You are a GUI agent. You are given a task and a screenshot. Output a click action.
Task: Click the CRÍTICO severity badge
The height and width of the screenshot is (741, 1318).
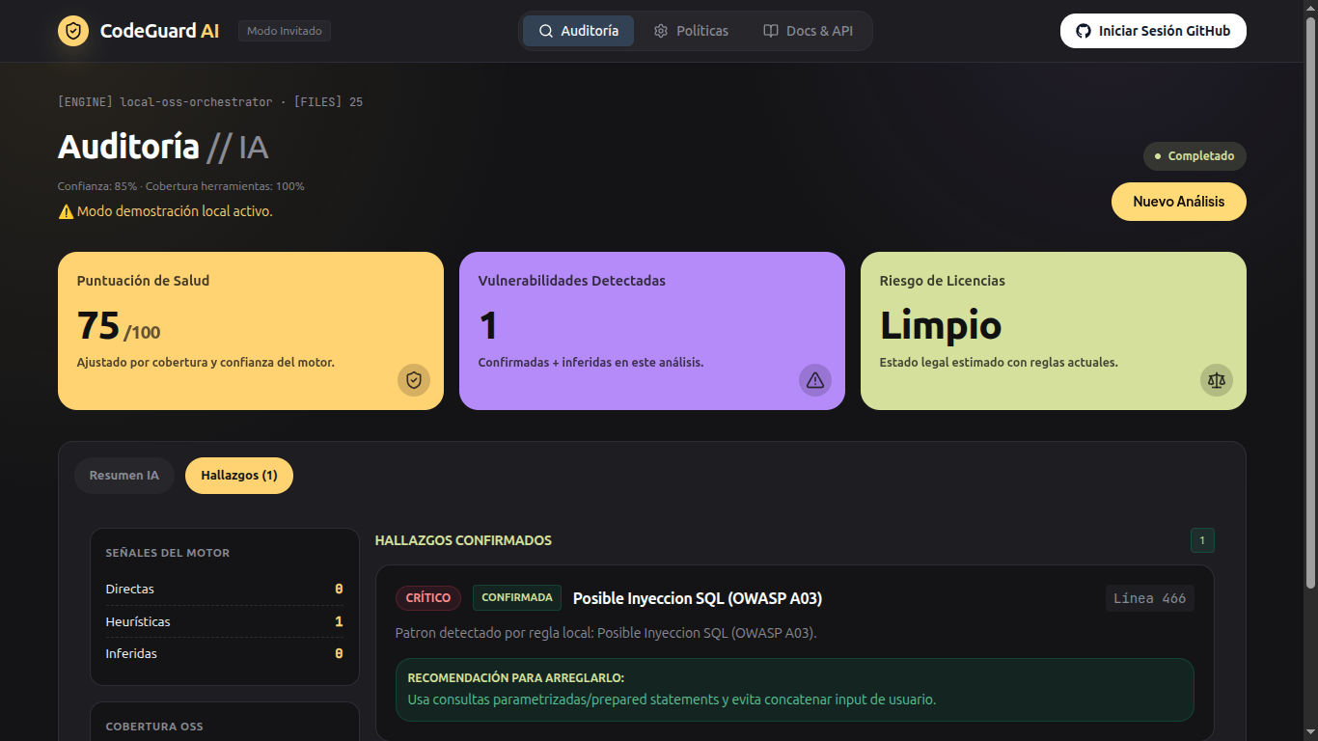[x=428, y=598]
